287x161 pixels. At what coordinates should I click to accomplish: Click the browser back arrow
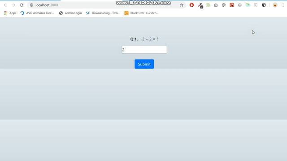point(5,5)
